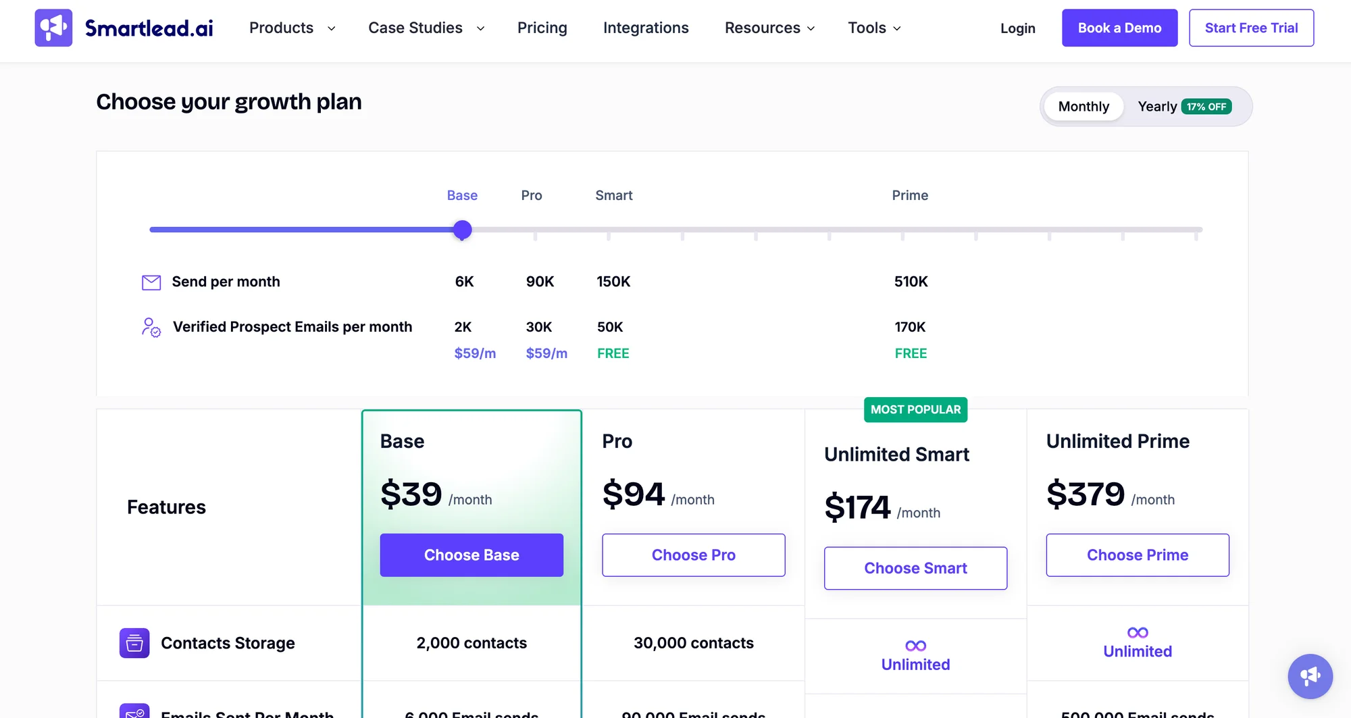Click the 170K verified prospect value
Screen dimensions: 1351x718
coord(910,327)
